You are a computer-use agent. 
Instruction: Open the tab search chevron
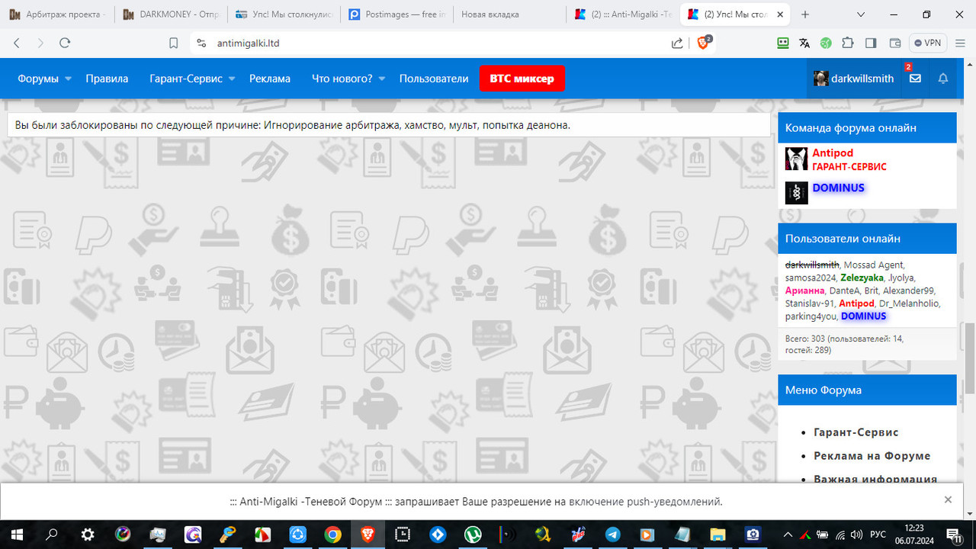pyautogui.click(x=861, y=14)
